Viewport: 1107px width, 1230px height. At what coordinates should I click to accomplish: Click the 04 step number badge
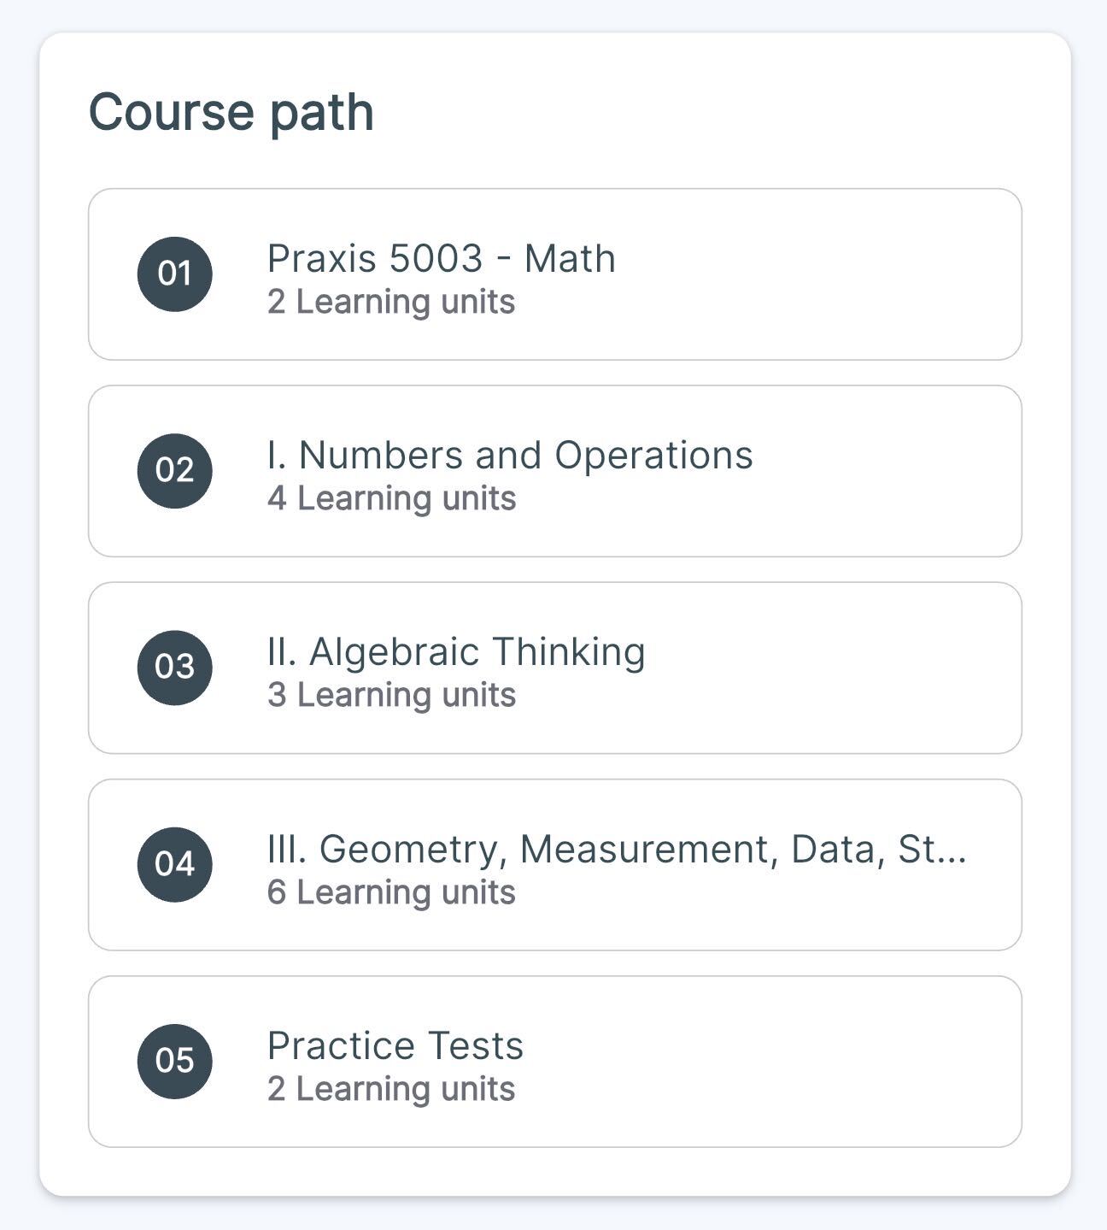pos(175,864)
